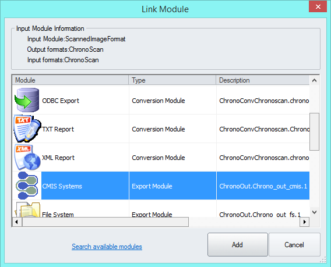331x267 pixels.
Task: Click the vertical scrollbar up arrow
Action: (314, 80)
